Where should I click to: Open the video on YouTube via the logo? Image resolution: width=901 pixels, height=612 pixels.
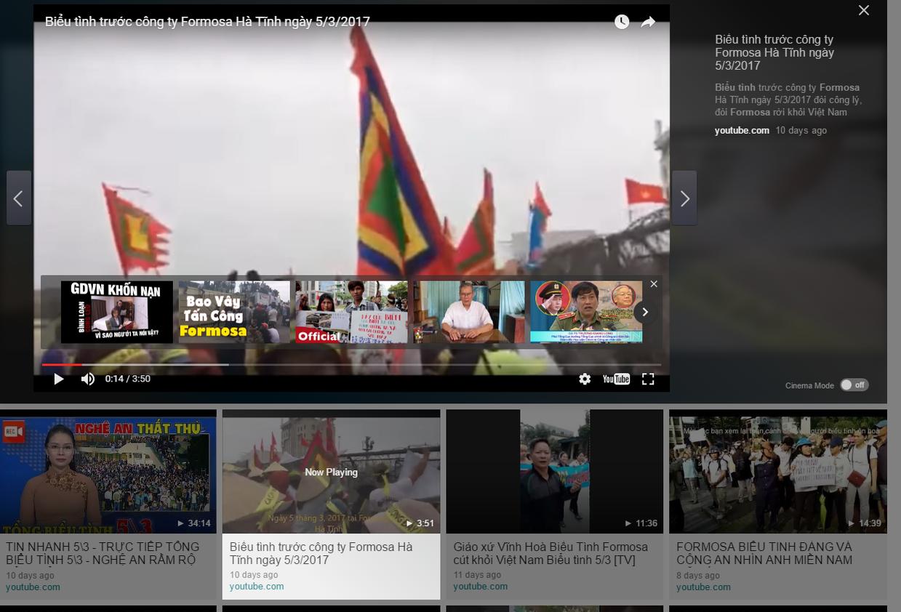point(616,379)
